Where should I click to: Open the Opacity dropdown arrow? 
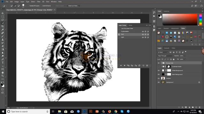click(185, 56)
